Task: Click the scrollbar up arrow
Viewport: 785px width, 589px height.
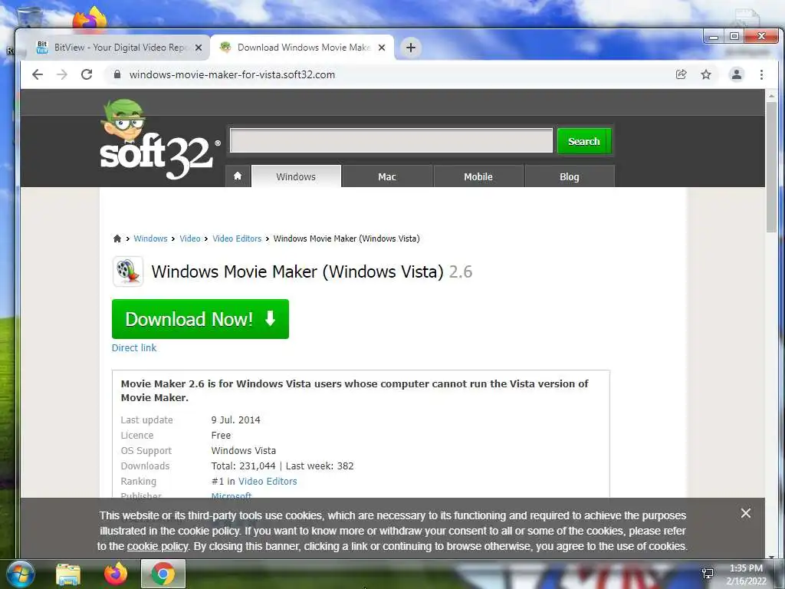Action: click(x=771, y=95)
